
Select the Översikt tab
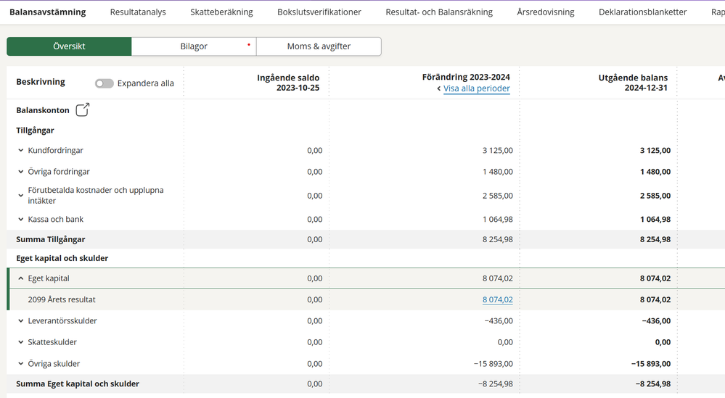click(69, 46)
